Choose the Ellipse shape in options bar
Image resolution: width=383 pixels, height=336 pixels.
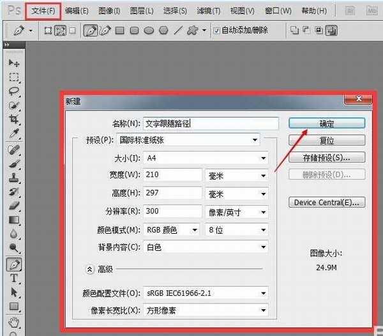149,30
